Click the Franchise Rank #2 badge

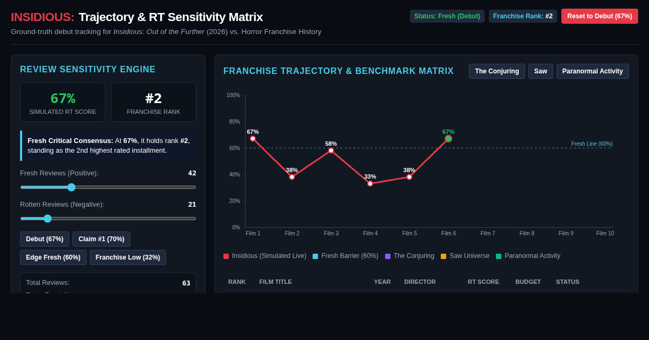[x=523, y=16]
